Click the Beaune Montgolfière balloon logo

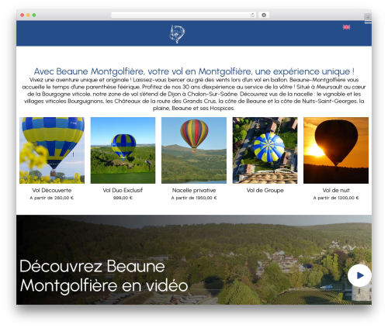pos(177,34)
